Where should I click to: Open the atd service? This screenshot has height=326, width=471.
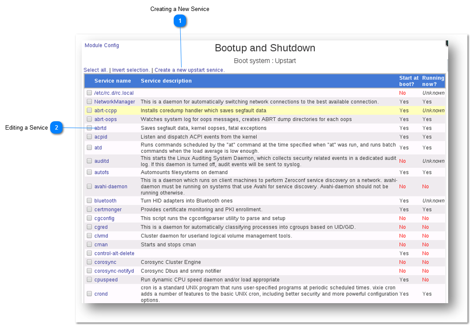coord(97,147)
